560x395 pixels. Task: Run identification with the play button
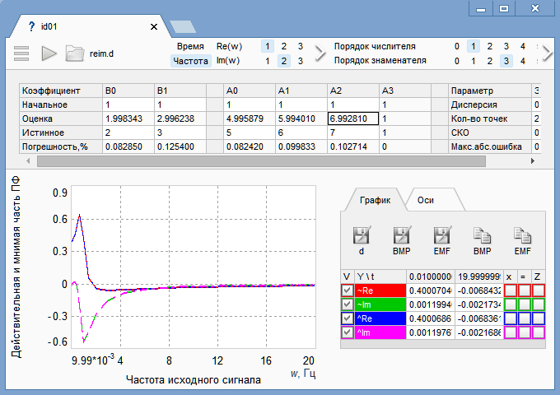coord(49,53)
